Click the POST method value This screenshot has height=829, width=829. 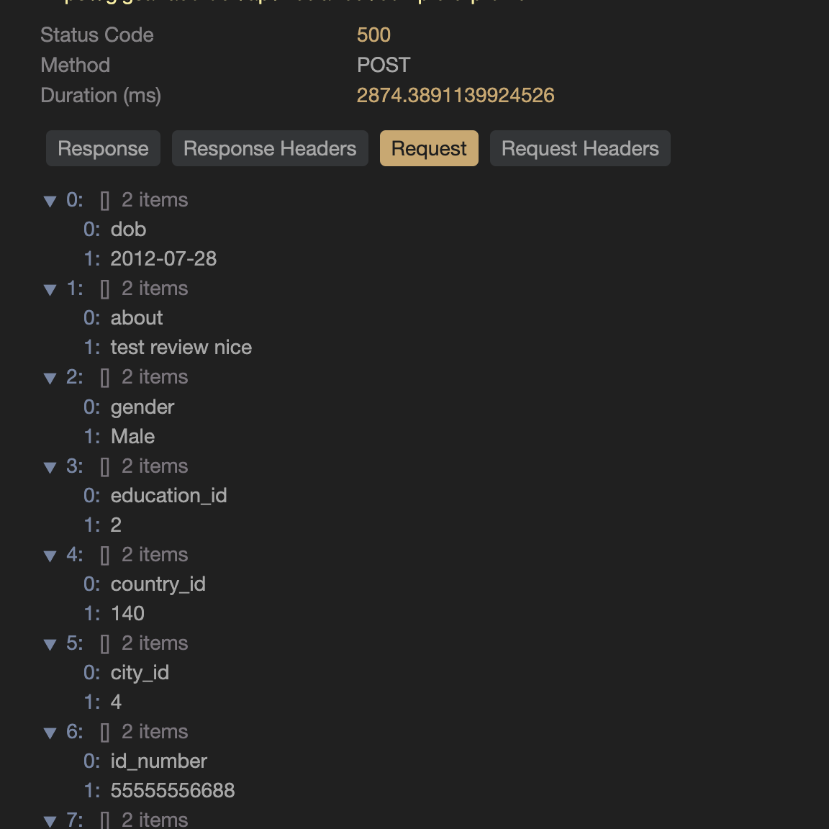tap(384, 65)
